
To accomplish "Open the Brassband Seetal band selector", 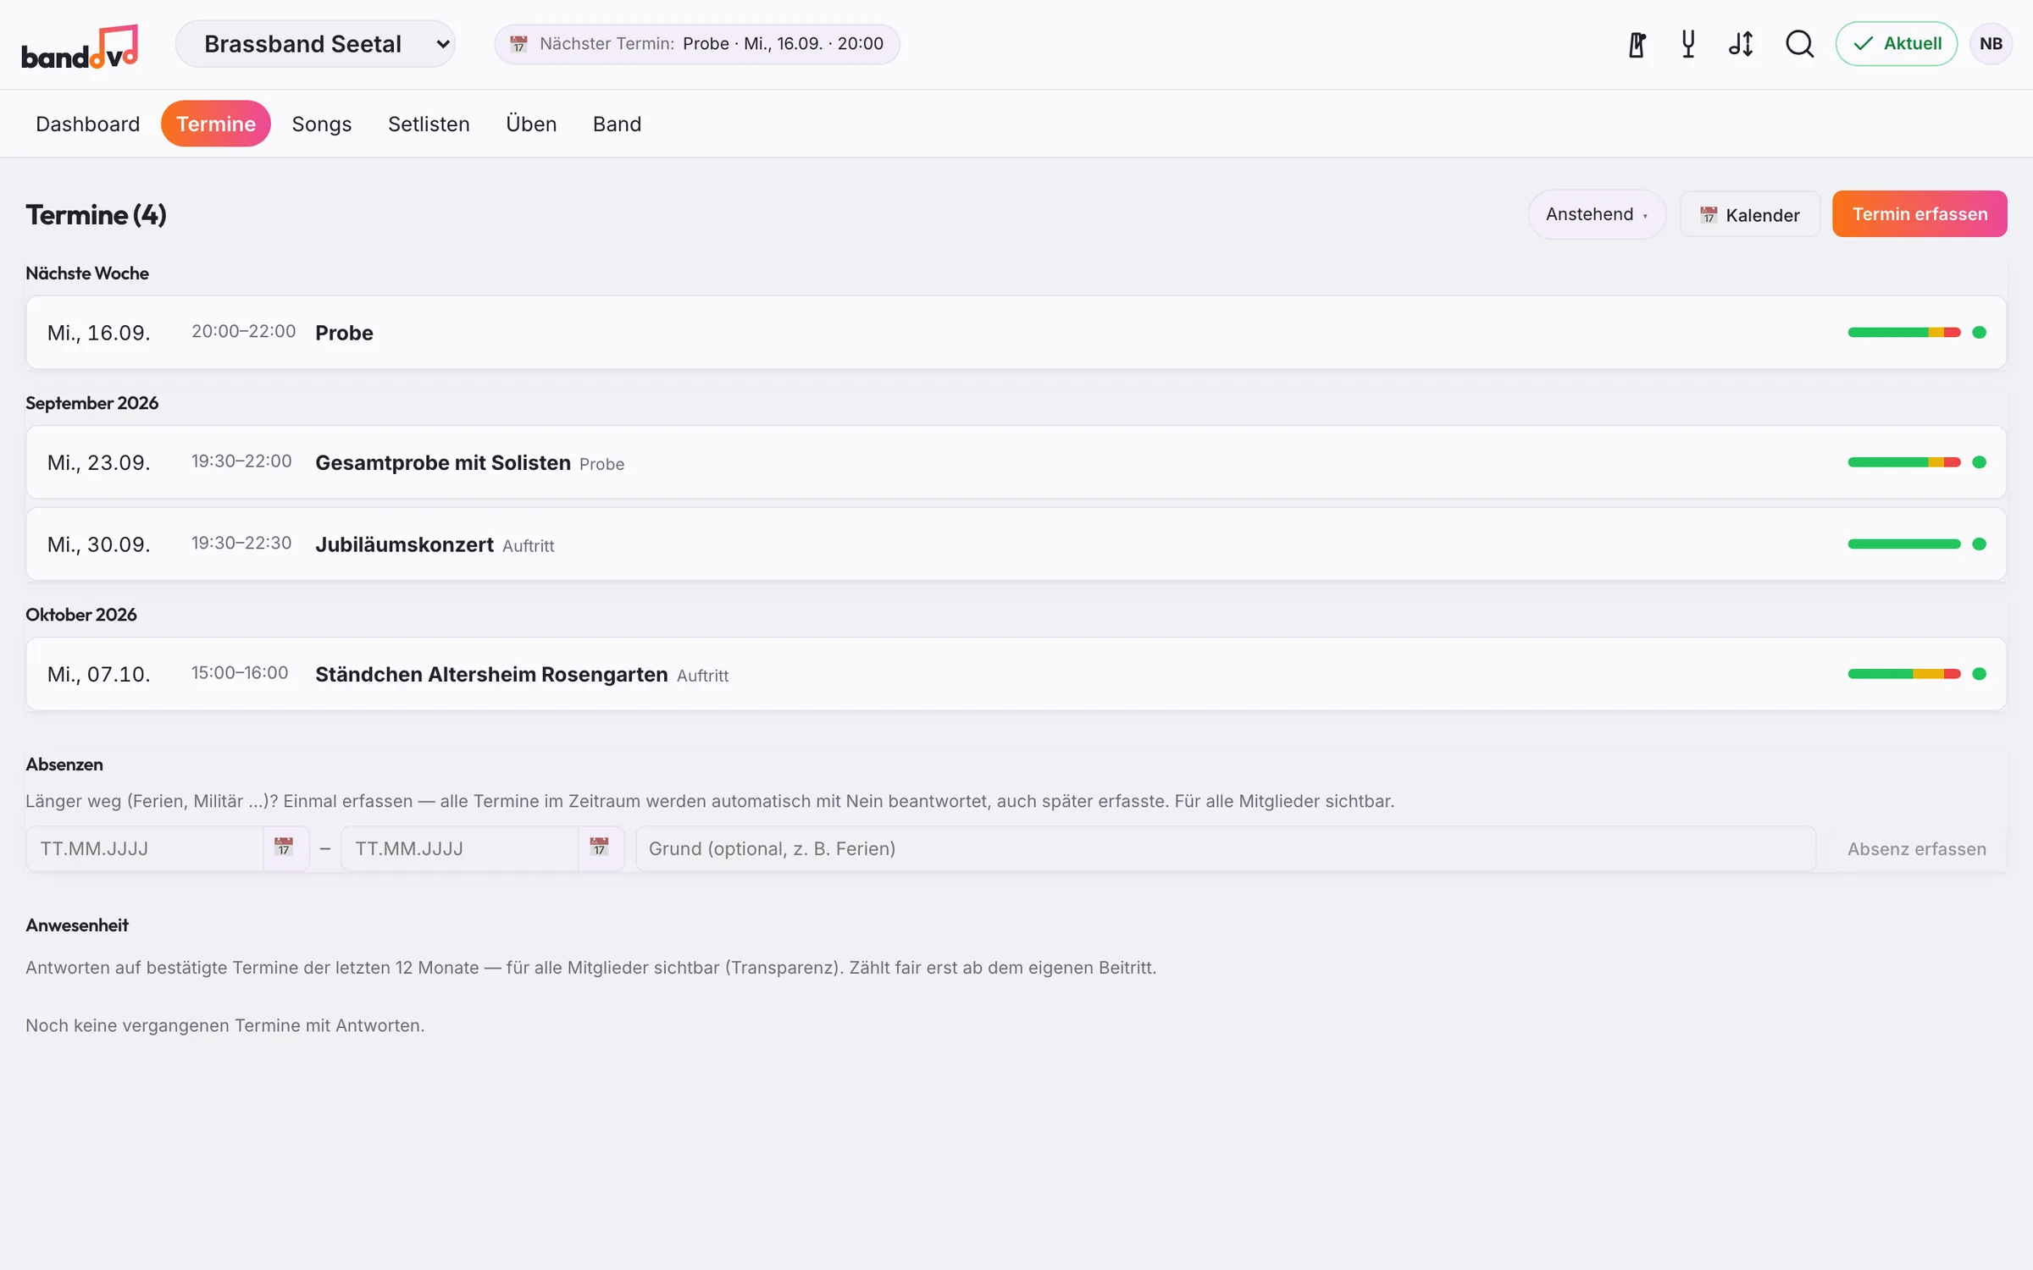I will 315,44.
